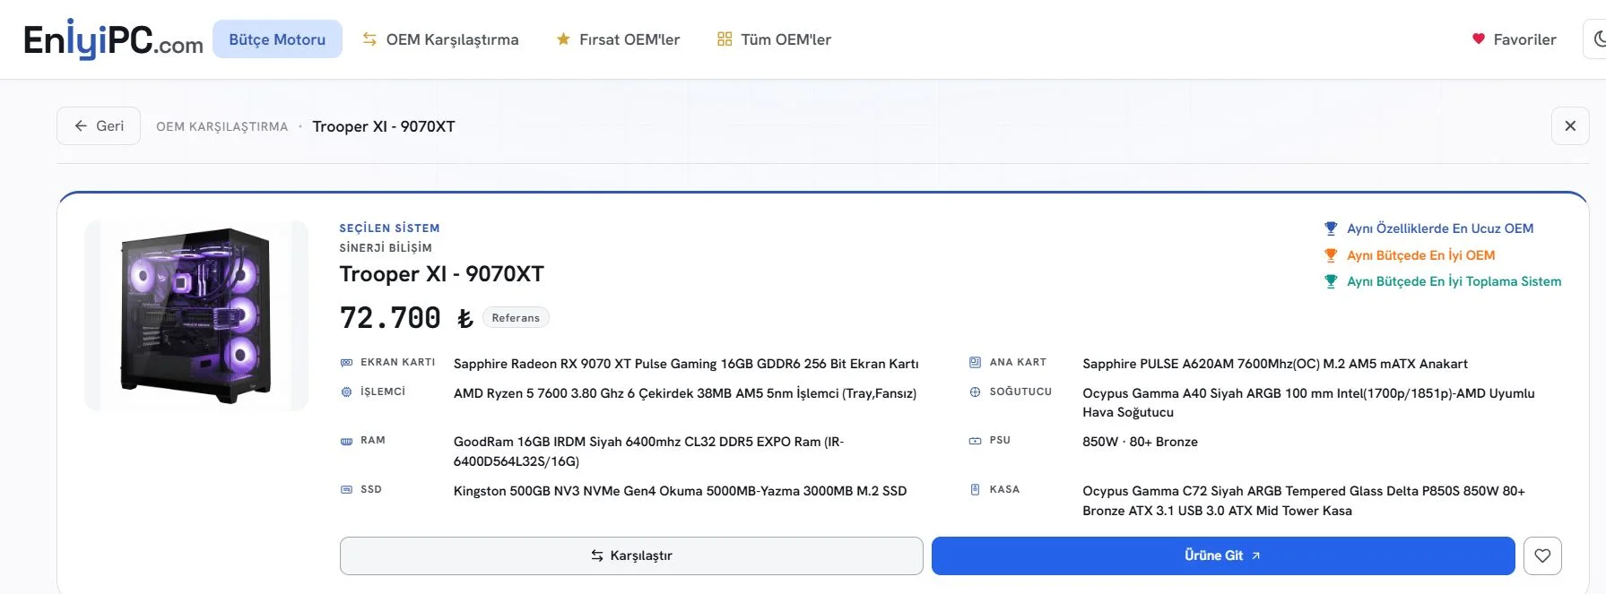Viewport: 1606px width, 594px height.
Task: Click the Kasa case icon
Action: [975, 489]
